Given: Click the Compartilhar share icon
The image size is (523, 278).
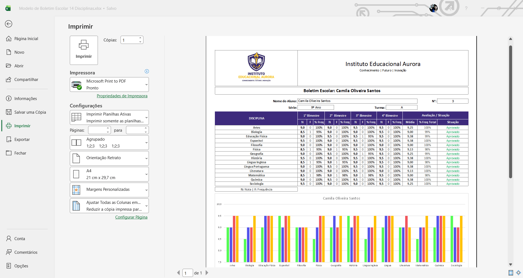Looking at the screenshot, I should click(9, 79).
